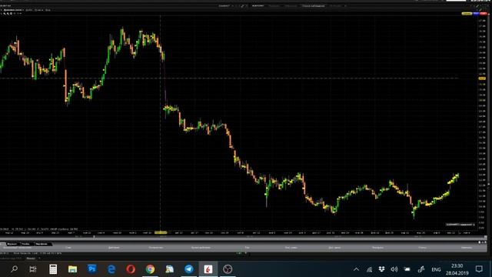Open File Explorer from the taskbar
Screen dimensions: 492x277
coord(72,269)
